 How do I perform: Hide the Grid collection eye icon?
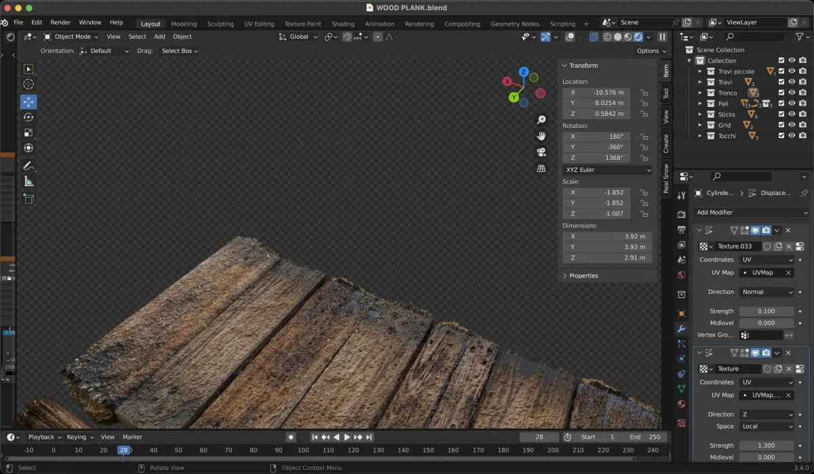click(792, 125)
